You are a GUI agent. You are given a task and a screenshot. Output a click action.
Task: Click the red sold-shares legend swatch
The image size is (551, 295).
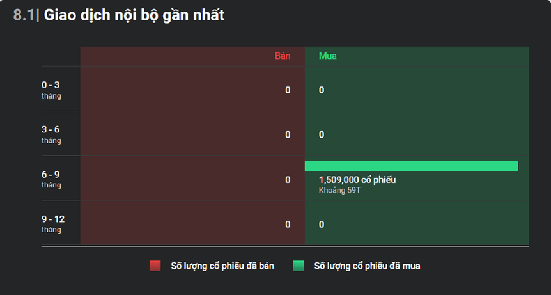coord(155,266)
